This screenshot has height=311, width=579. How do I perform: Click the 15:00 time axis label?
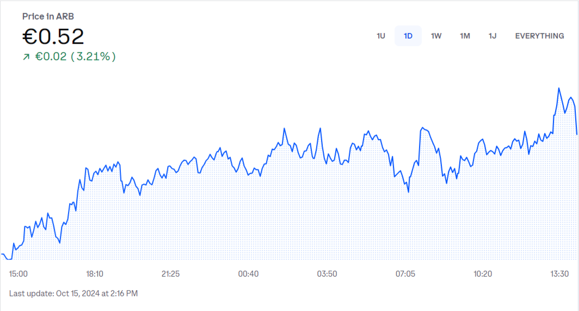19,273
